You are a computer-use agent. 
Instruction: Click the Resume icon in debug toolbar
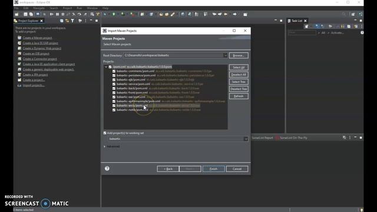click(51, 14)
